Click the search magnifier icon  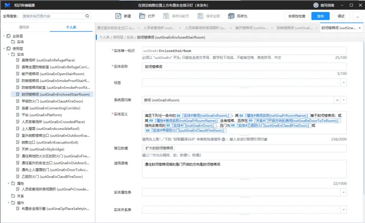(x=87, y=16)
